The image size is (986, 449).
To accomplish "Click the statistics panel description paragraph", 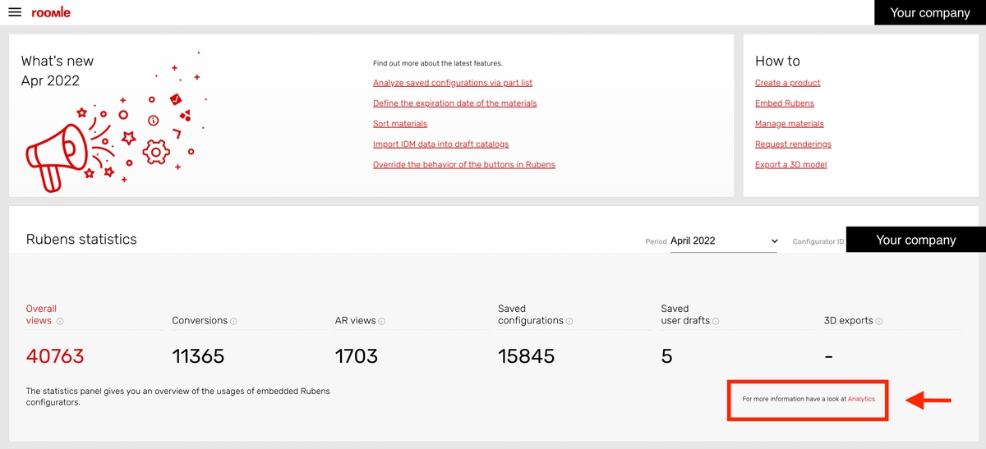I will (178, 396).
